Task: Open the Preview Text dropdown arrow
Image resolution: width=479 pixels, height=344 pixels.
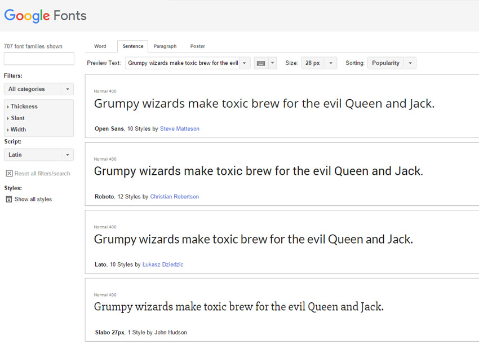Action: click(x=245, y=63)
